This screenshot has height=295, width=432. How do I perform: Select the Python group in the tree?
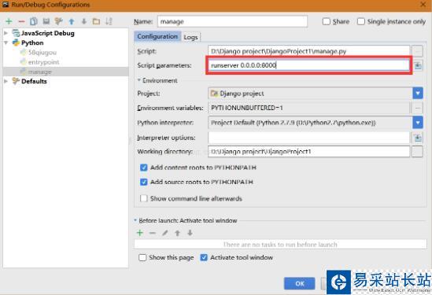[x=32, y=42]
